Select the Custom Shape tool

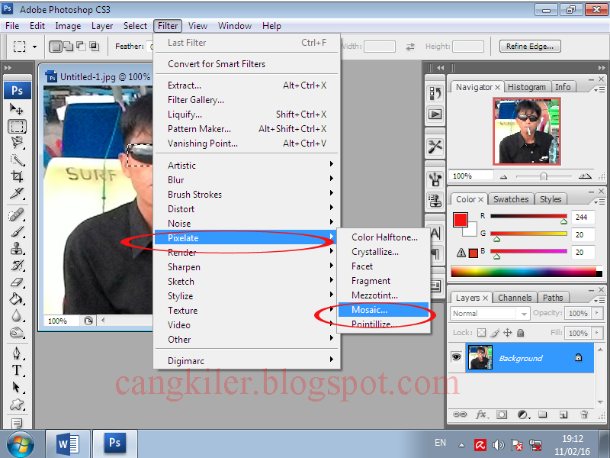coord(17,405)
